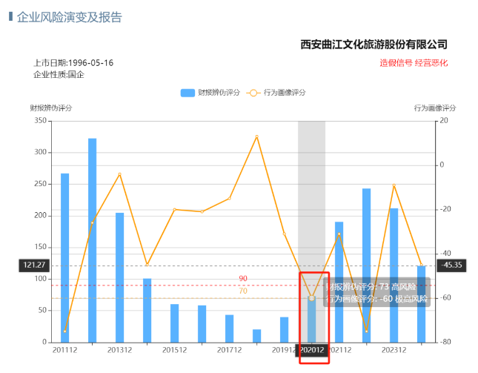This screenshot has height=373, width=478.
Task: Select the blue bar for 201112
Action: (65, 258)
